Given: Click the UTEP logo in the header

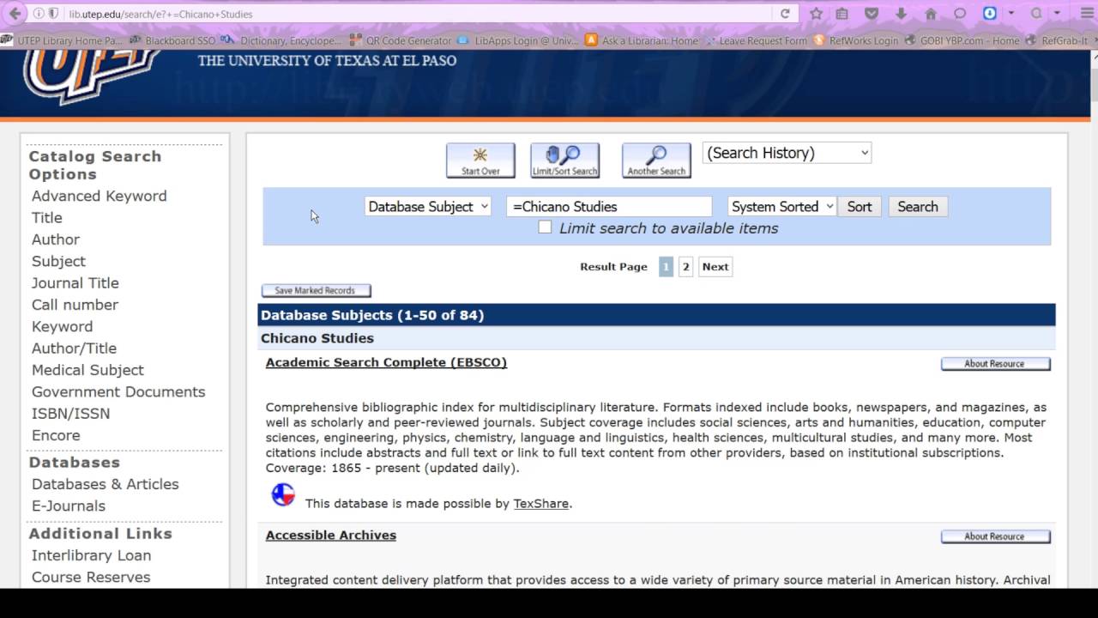Looking at the screenshot, I should [90, 76].
